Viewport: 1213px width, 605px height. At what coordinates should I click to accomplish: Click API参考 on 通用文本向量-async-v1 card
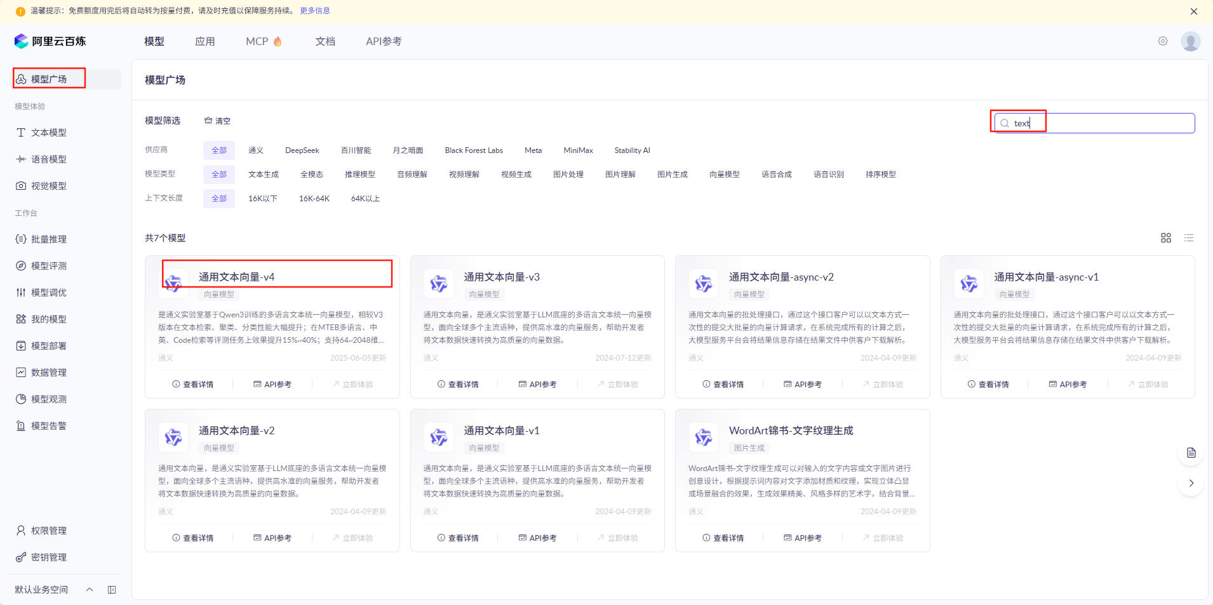click(x=1068, y=385)
